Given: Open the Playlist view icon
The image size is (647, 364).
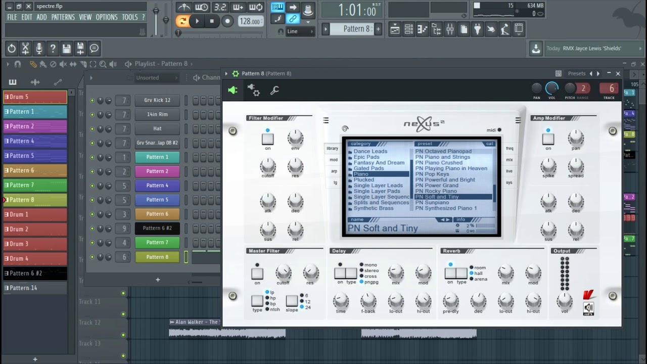Looking at the screenshot, I should click(395, 29).
